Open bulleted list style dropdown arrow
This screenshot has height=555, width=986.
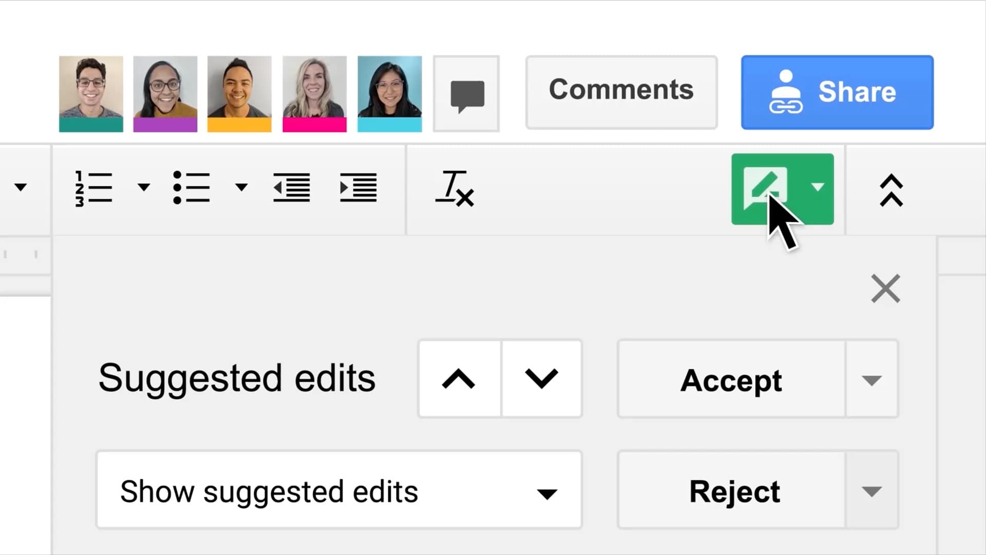pos(241,187)
